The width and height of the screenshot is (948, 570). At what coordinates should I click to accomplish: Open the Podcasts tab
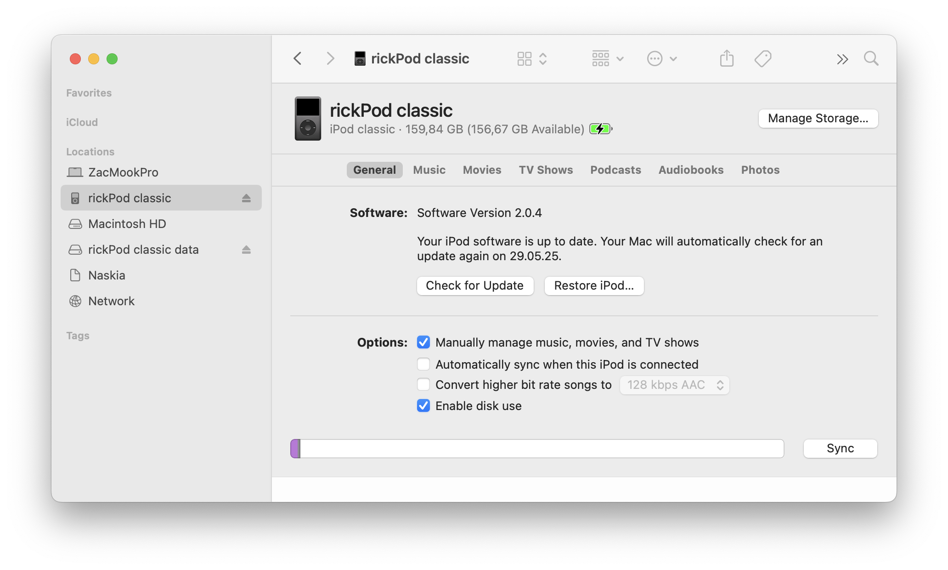[x=615, y=170]
